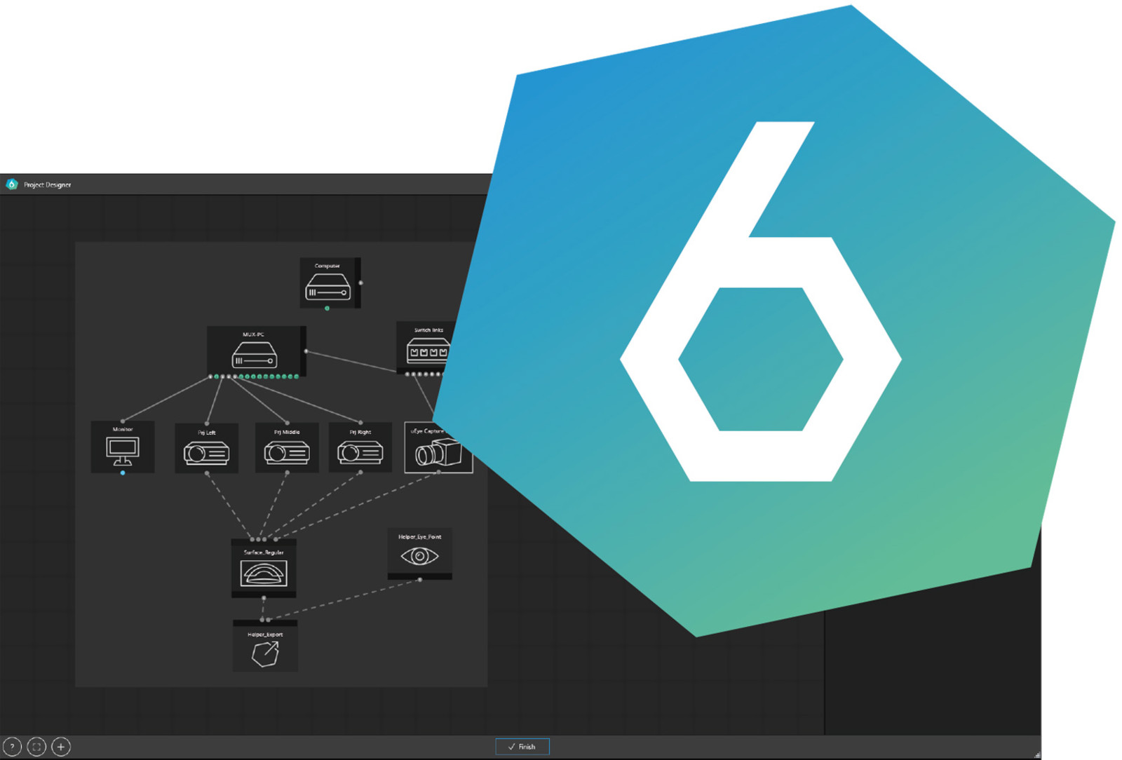This screenshot has height=760, width=1122.
Task: Click the output port right of MUX-PC
Action: pyautogui.click(x=306, y=351)
